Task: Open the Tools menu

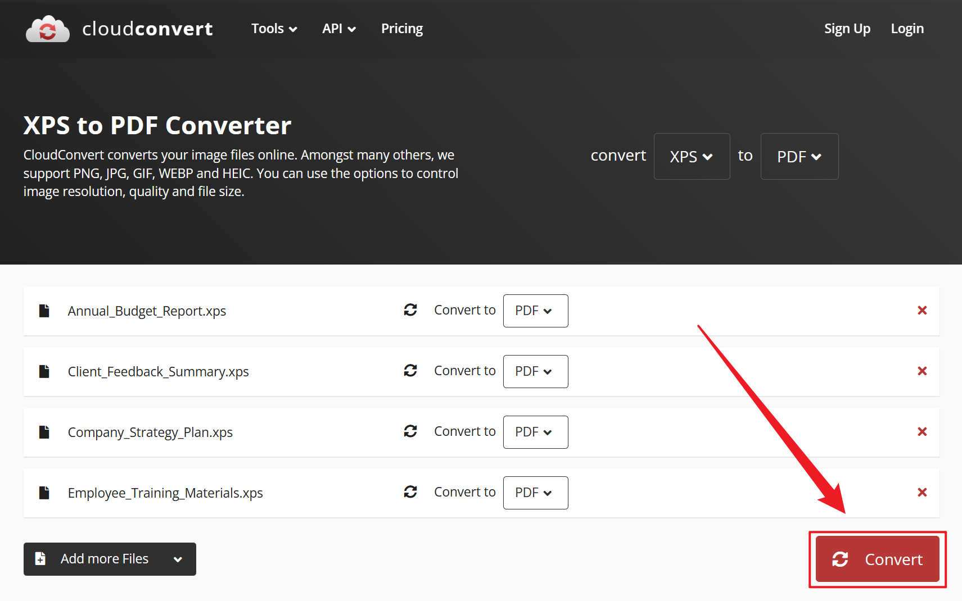Action: click(x=274, y=29)
